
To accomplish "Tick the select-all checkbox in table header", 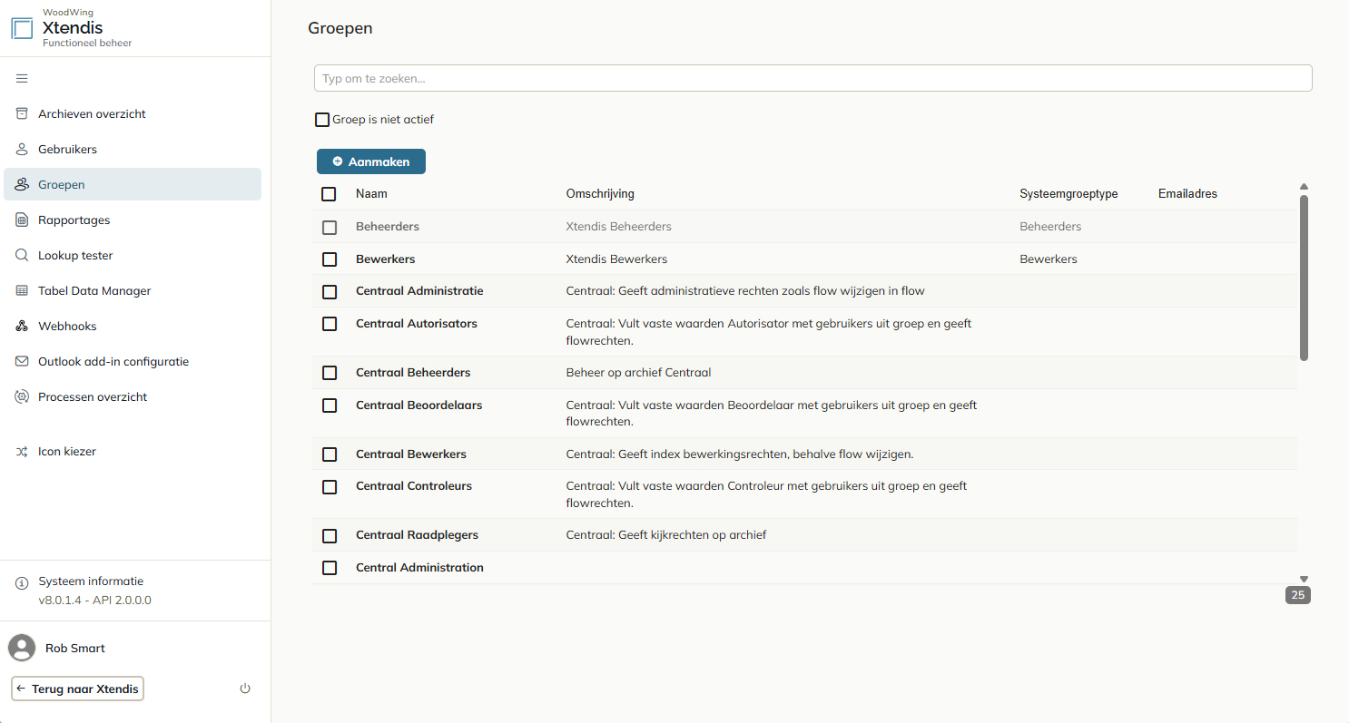I will [329, 194].
